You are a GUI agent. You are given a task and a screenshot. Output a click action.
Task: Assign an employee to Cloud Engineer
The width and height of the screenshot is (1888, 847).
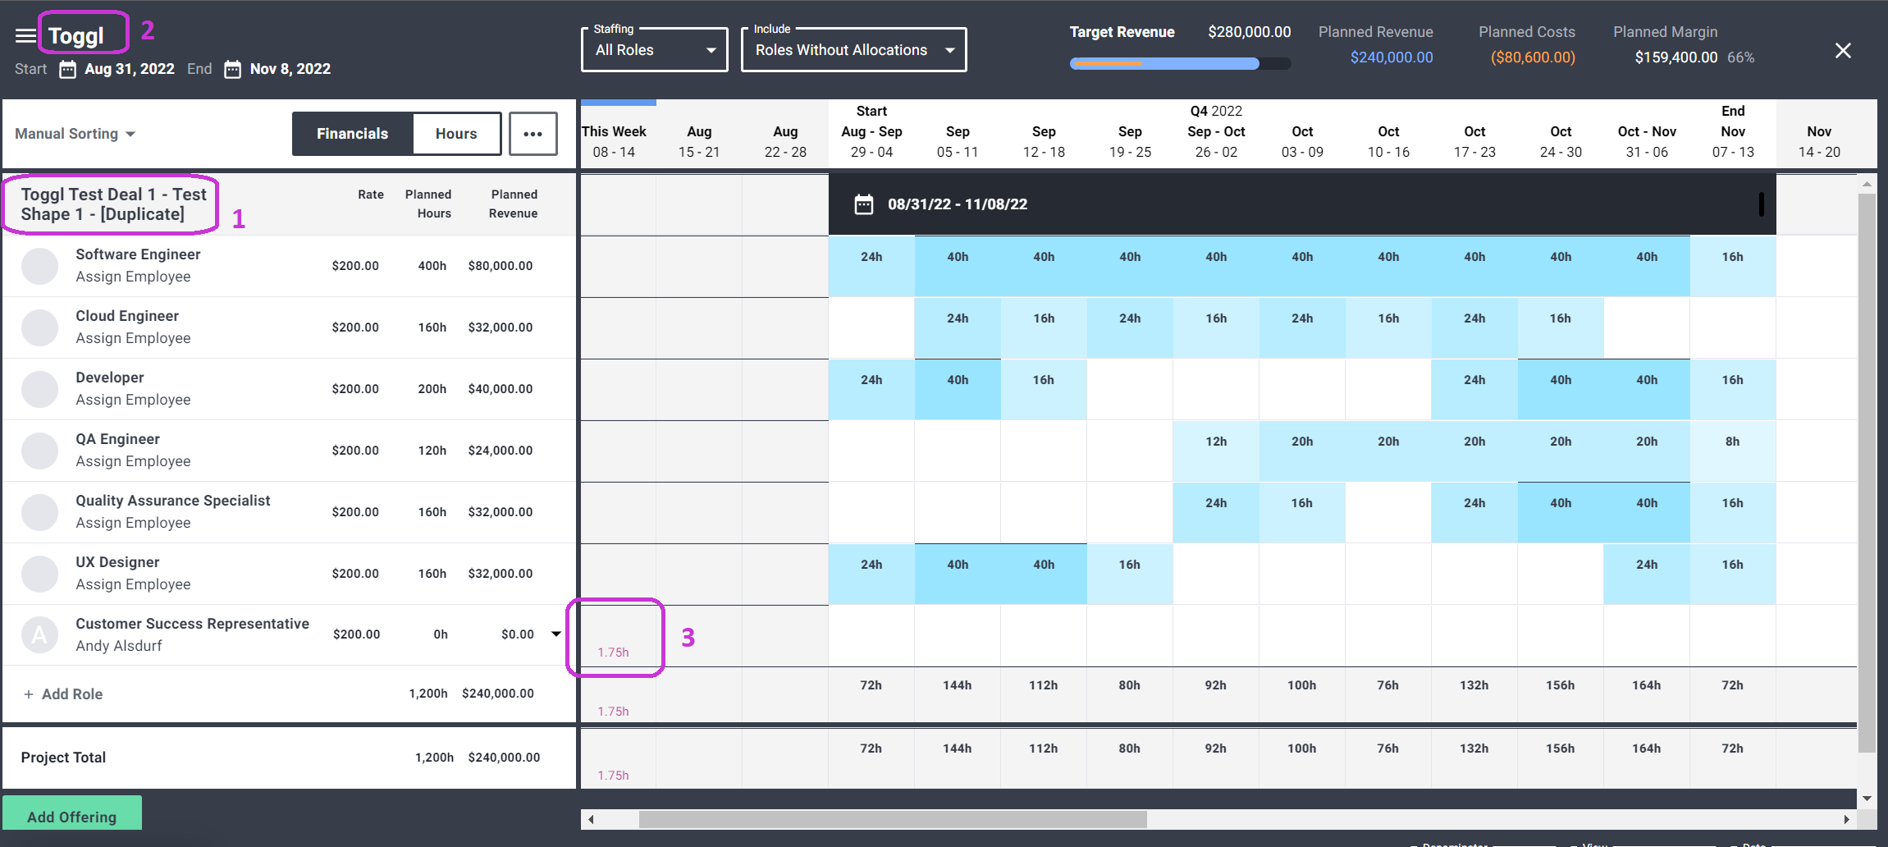(133, 338)
